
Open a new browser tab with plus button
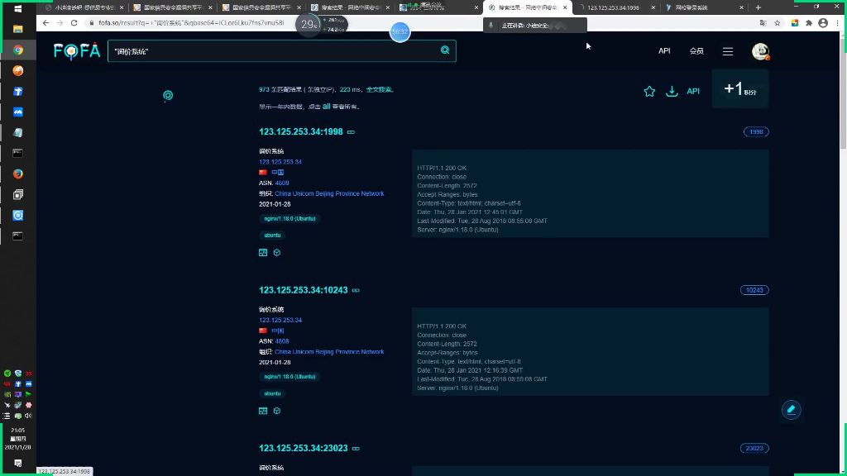pyautogui.click(x=758, y=7)
